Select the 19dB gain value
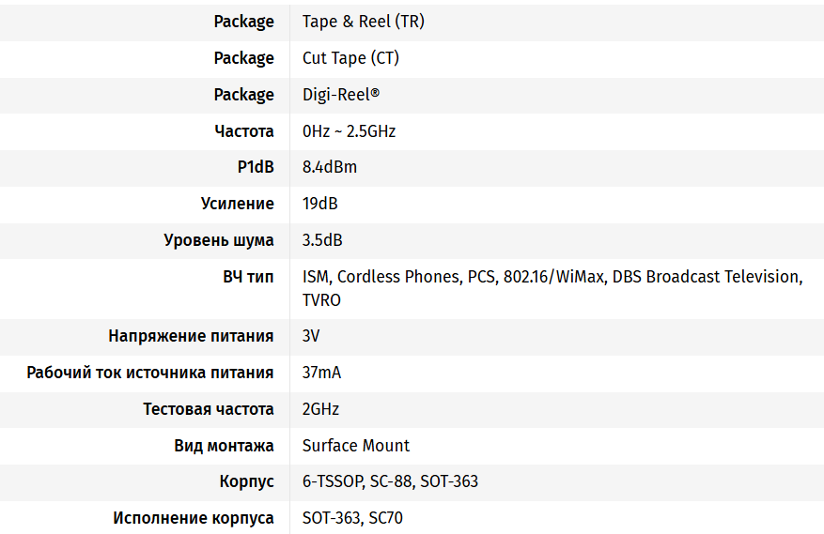The height and width of the screenshot is (534, 824). pos(320,204)
